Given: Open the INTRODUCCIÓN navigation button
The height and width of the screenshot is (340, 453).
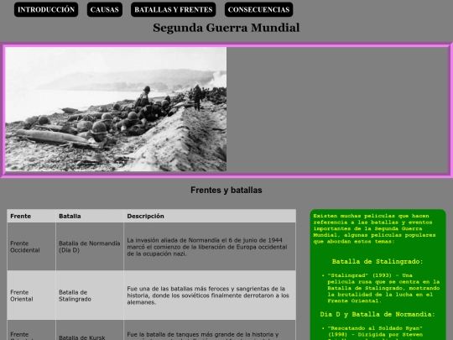Looking at the screenshot, I should pos(46,9).
